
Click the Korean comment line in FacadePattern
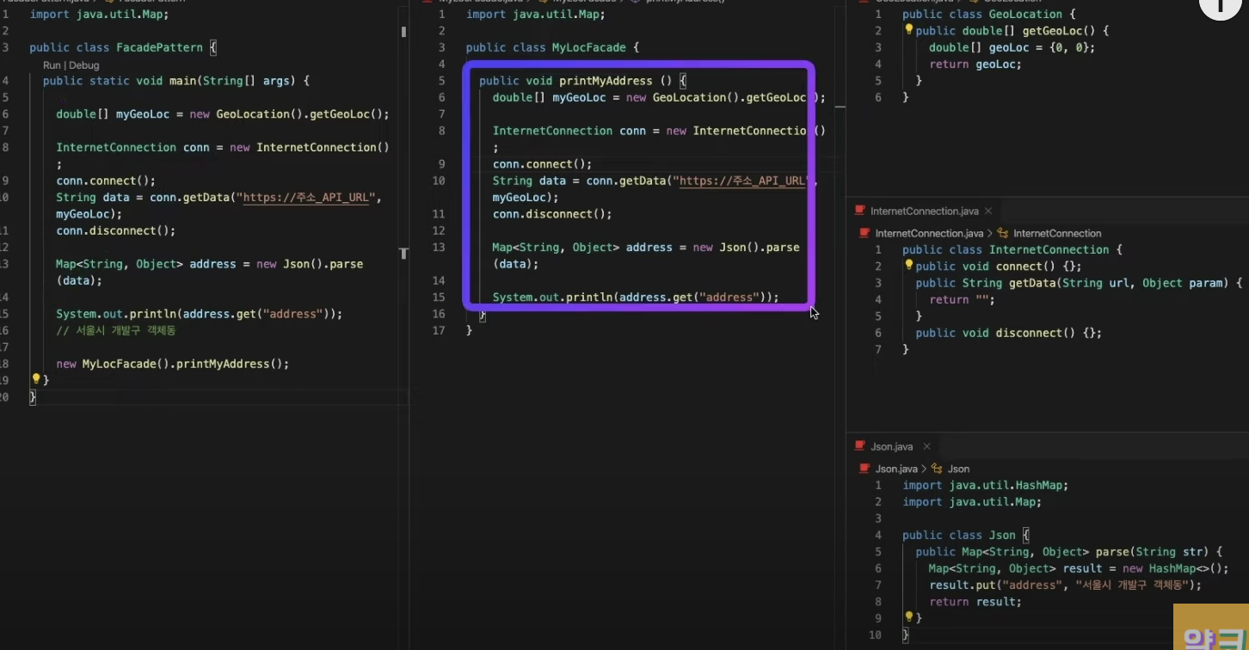pyautogui.click(x=115, y=330)
